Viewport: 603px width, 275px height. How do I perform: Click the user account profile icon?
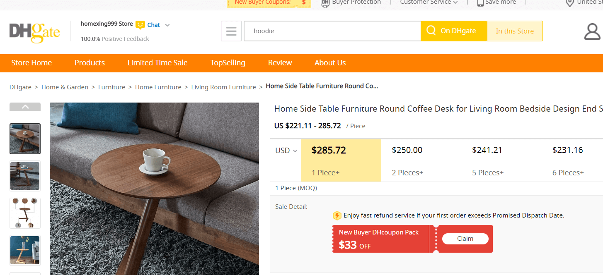[x=592, y=31]
